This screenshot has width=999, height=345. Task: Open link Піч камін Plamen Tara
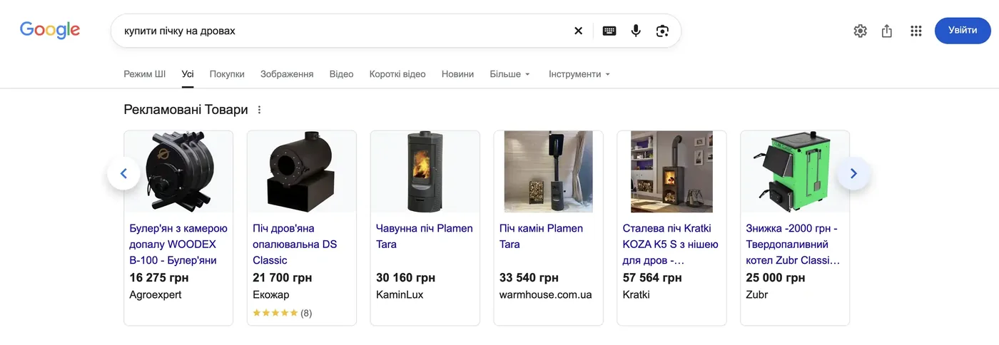pyautogui.click(x=541, y=237)
